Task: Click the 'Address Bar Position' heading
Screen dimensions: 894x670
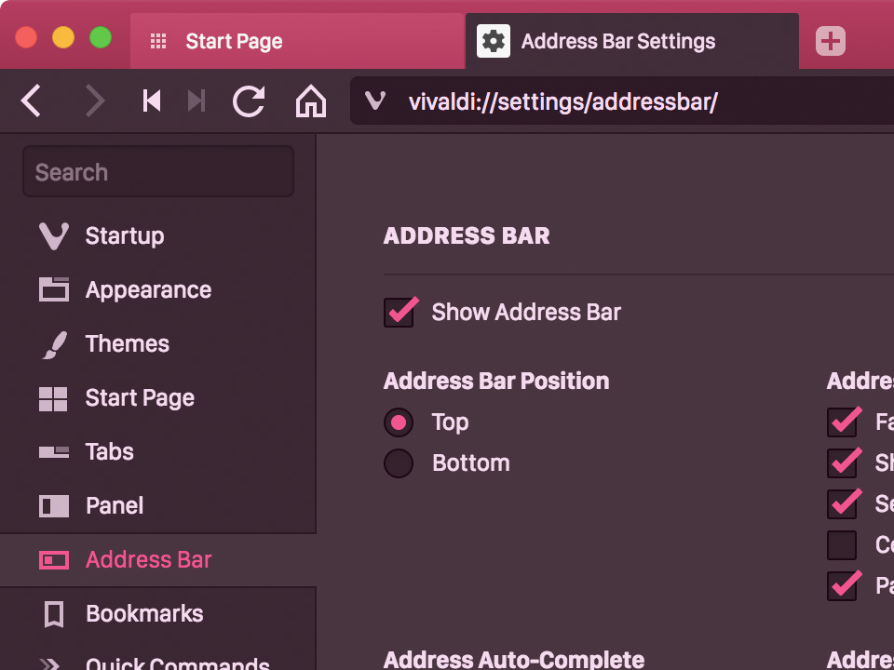Action: click(x=496, y=381)
